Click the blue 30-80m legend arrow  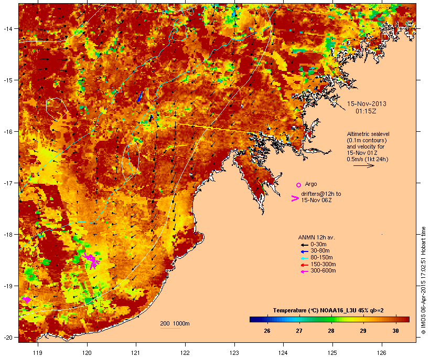tap(304, 251)
